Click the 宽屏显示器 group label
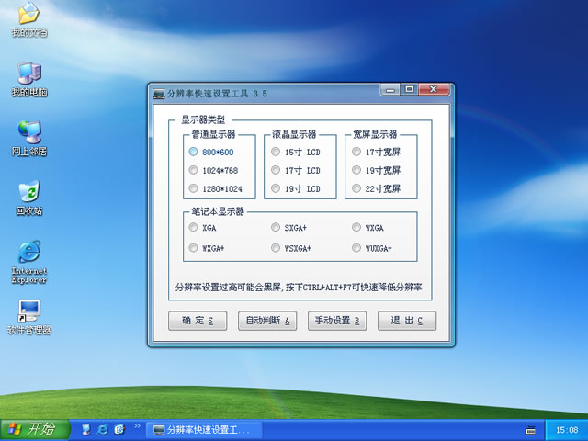This screenshot has height=441, width=588. 375,134
